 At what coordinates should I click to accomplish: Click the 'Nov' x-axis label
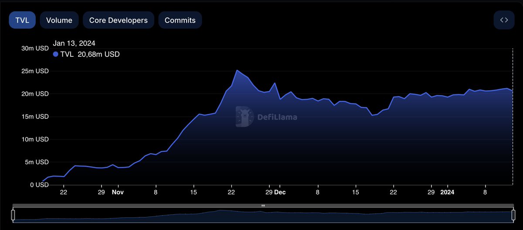(118, 192)
